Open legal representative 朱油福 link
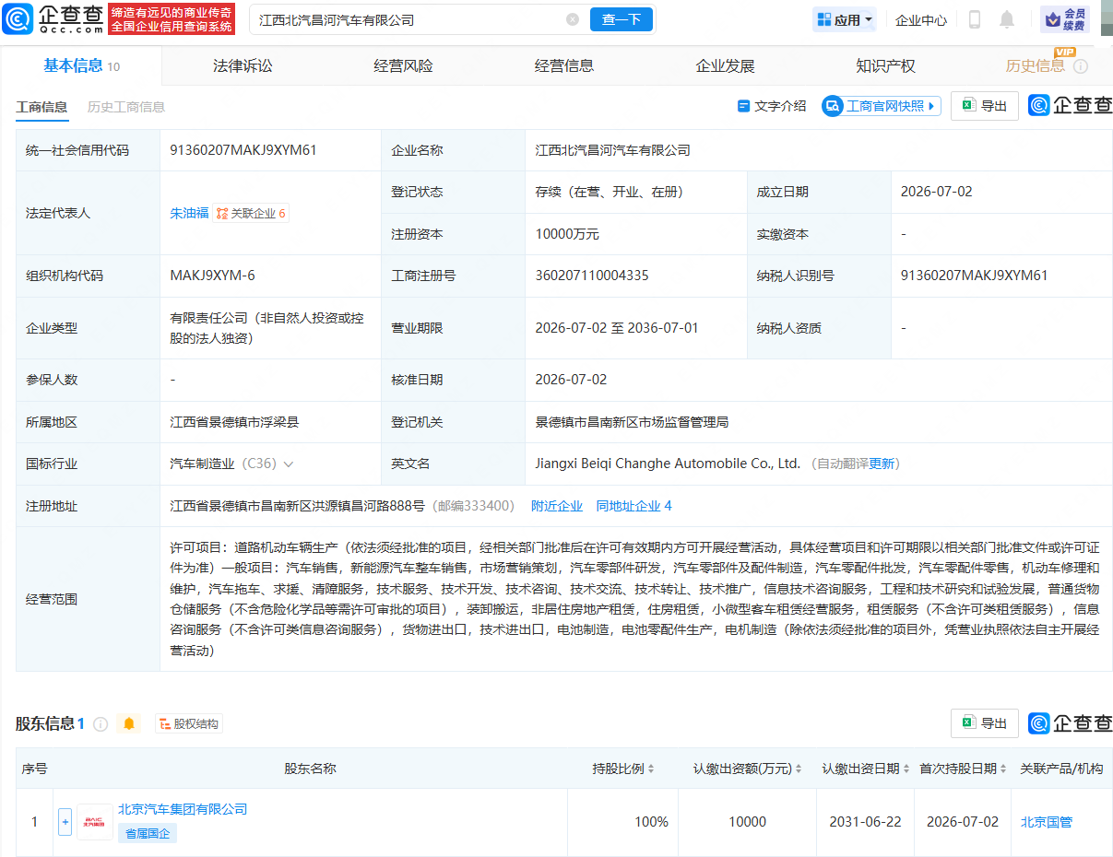The width and height of the screenshot is (1113, 857). [190, 213]
